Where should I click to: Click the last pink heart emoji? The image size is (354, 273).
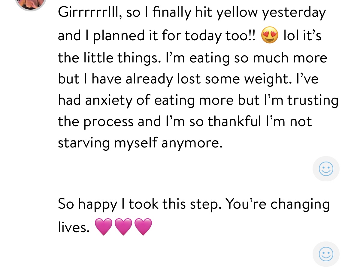click(143, 227)
